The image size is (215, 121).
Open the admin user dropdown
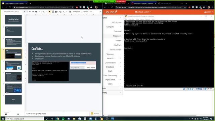pos(208,12)
